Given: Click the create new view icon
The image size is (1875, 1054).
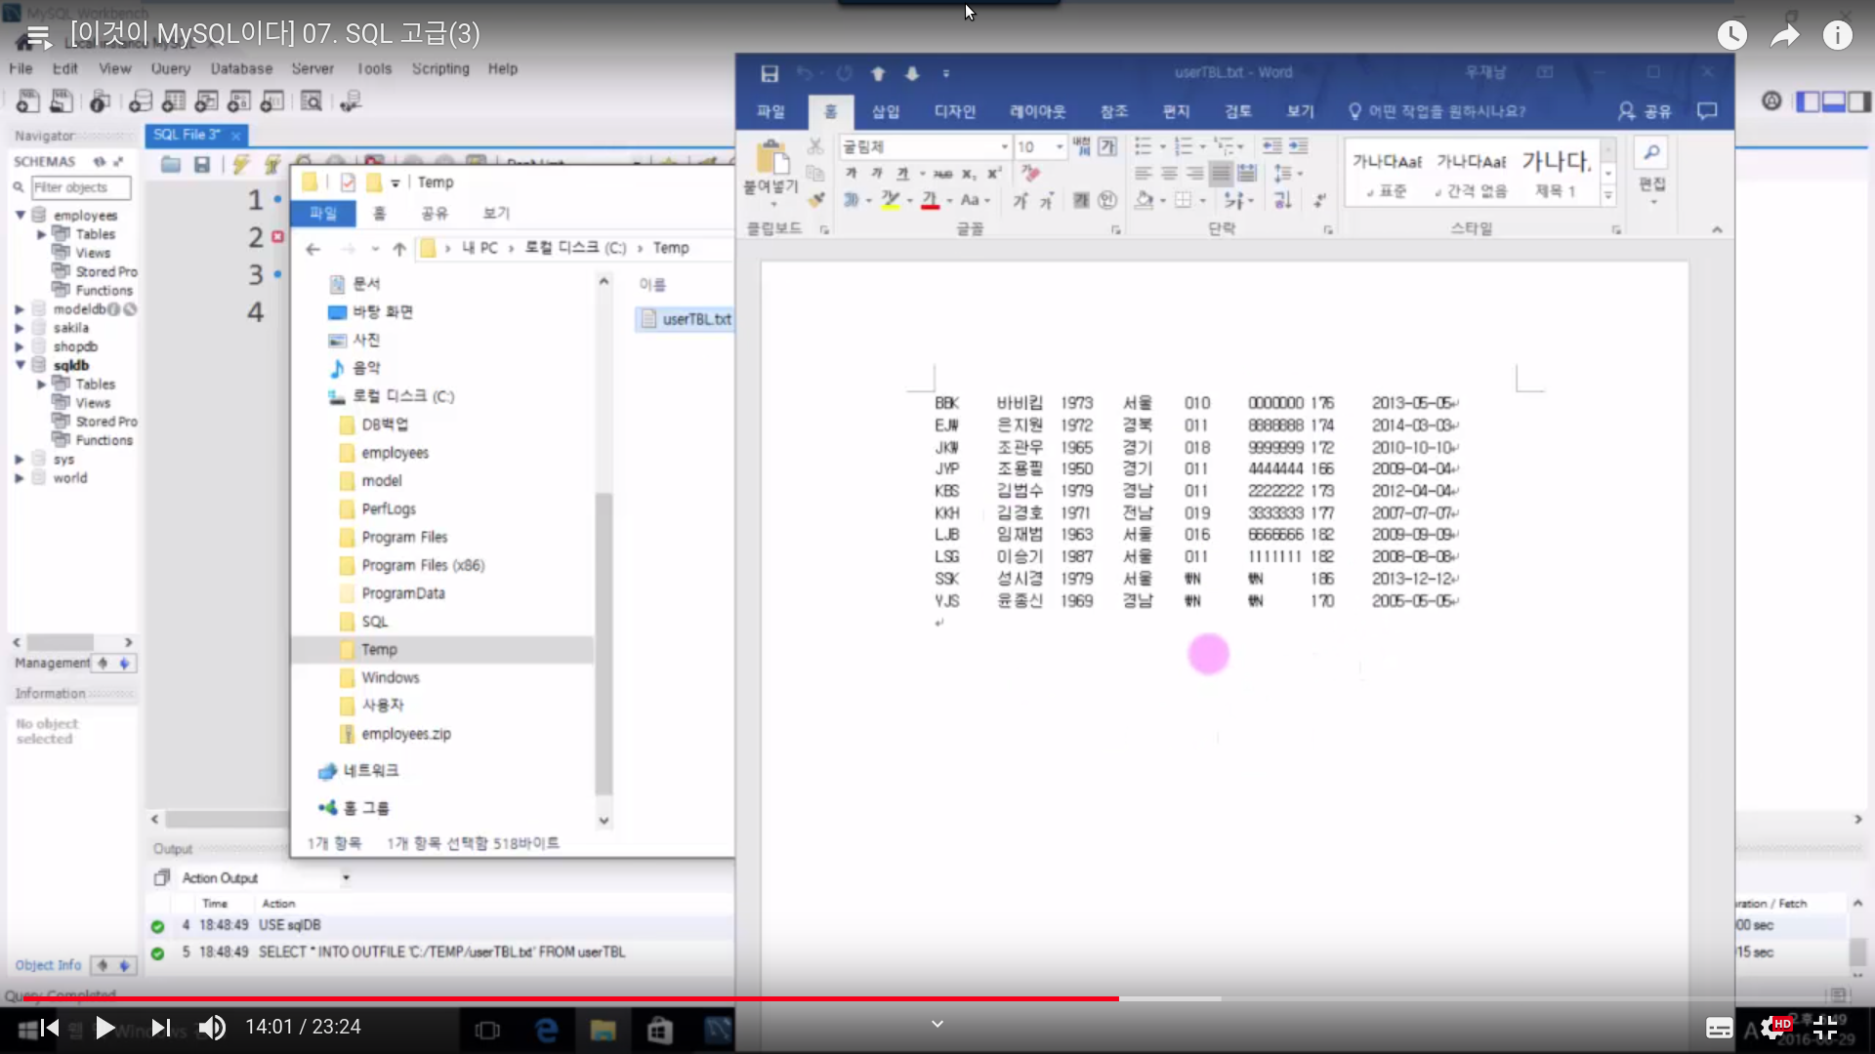Looking at the screenshot, I should (x=206, y=101).
